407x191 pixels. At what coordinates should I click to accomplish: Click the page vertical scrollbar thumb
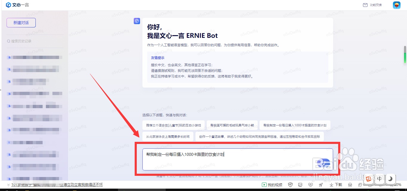pyautogui.click(x=405, y=54)
